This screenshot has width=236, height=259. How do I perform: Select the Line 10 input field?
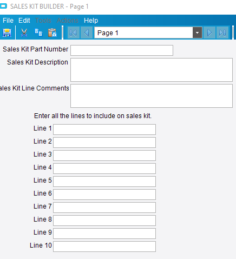point(104,247)
